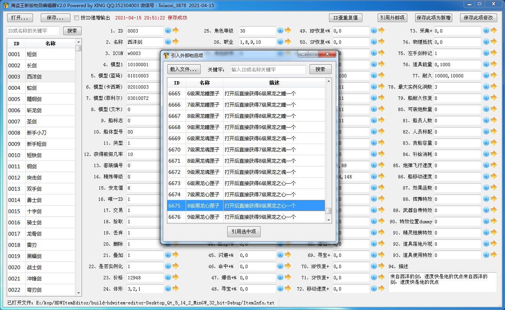505x310 pixels.
Task: Click 保存此项为新增 button
Action: [x=433, y=18]
